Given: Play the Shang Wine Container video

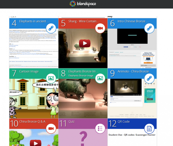Looking at the screenshot, I should (x=85, y=43).
